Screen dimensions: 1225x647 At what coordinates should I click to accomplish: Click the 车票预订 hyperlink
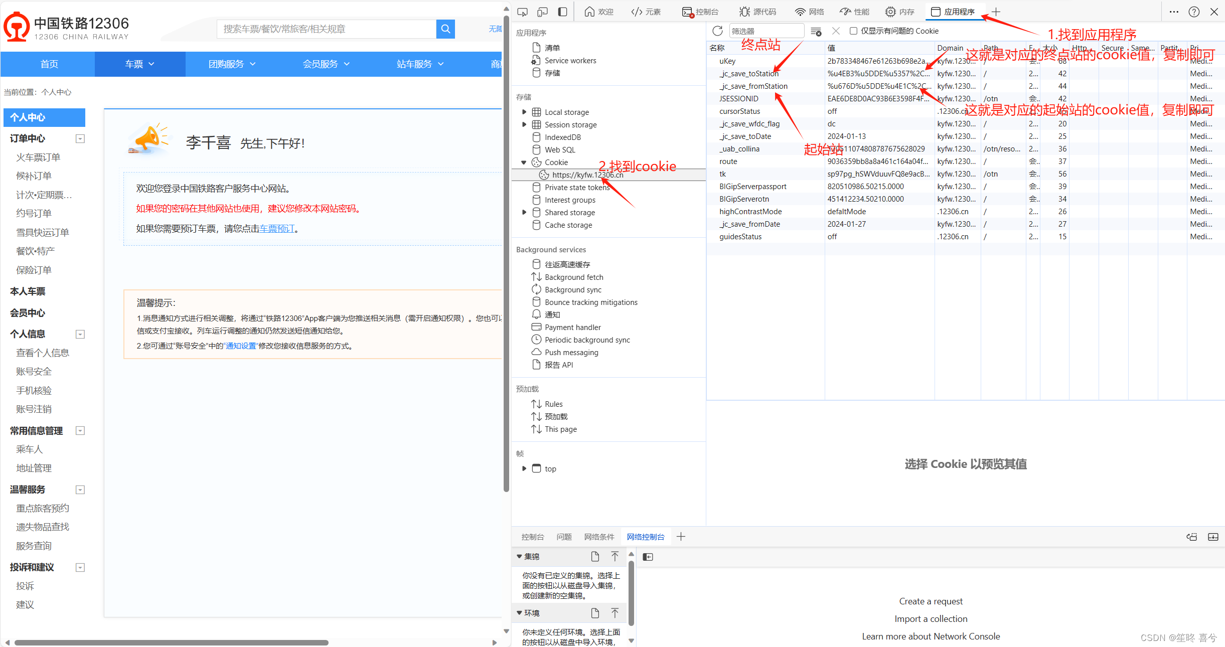click(x=277, y=229)
